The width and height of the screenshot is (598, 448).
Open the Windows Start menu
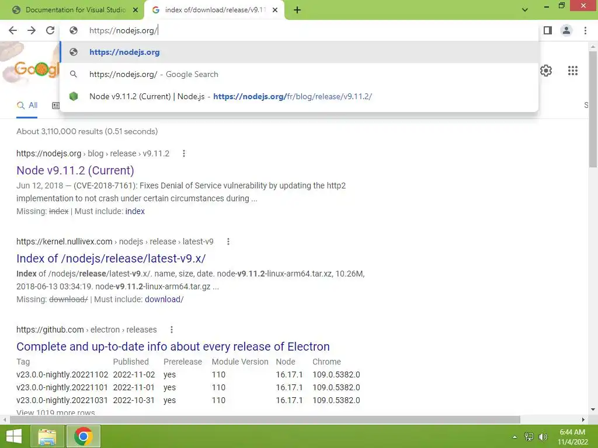click(14, 436)
